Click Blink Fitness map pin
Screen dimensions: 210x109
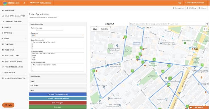[x=185, y=43]
